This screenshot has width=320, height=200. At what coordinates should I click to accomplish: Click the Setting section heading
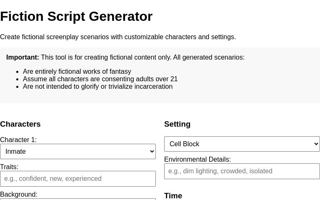(177, 124)
